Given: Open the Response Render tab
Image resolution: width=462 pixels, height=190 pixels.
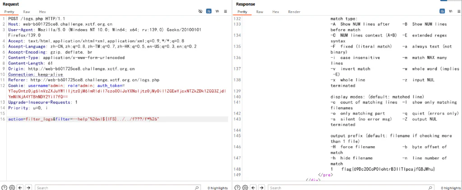Looking at the screenshot, I should tap(294, 12).
